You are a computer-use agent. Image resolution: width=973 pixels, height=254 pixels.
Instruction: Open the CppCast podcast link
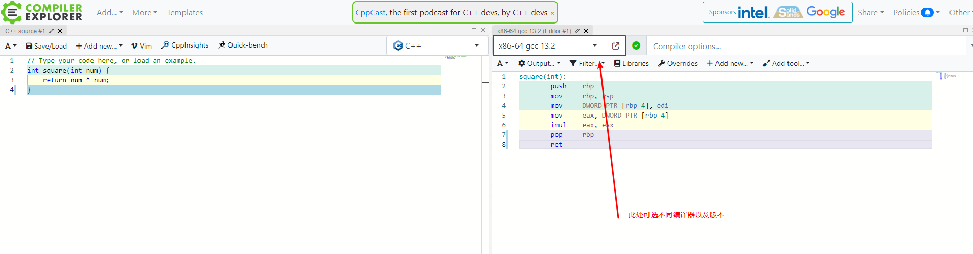tap(370, 12)
